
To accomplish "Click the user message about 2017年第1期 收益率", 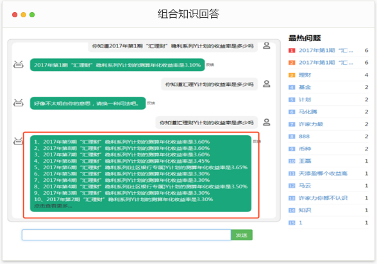I will (x=173, y=47).
